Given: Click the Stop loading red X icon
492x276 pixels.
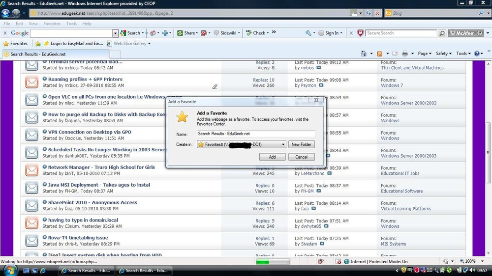Looking at the screenshot, I should pyautogui.click(x=377, y=13).
